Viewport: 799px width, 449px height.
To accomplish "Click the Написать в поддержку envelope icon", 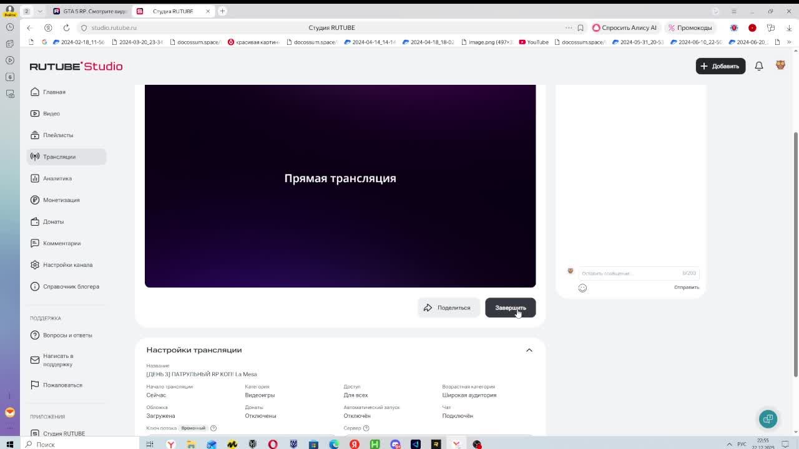I will [x=35, y=360].
